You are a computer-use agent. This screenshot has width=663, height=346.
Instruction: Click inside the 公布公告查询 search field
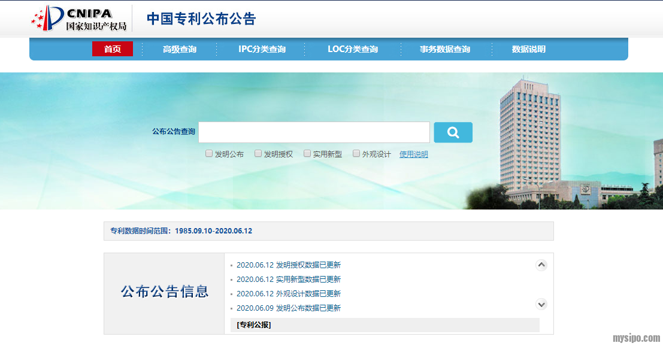314,132
